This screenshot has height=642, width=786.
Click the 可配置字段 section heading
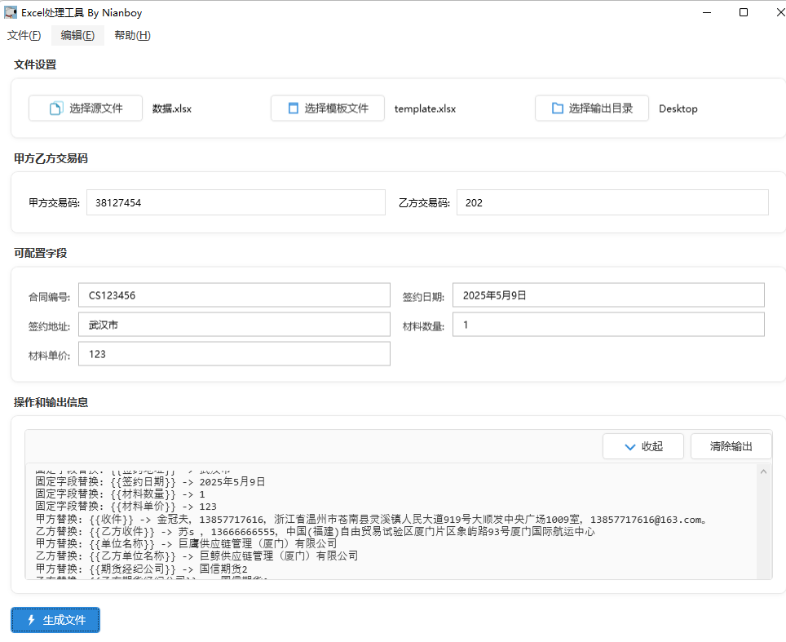click(x=40, y=253)
